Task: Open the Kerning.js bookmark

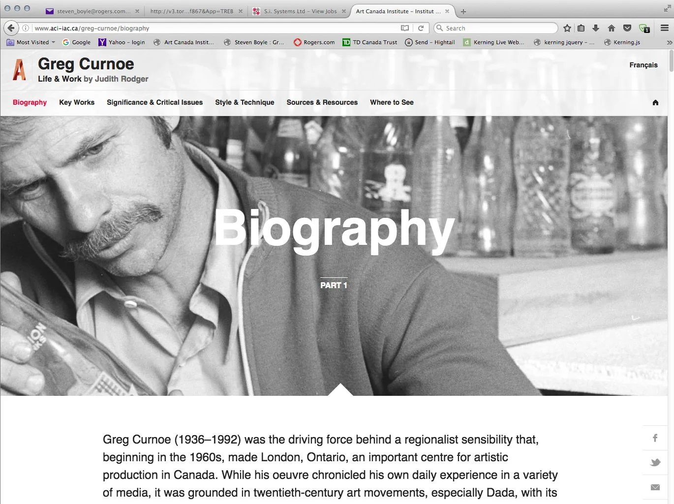Action: click(x=622, y=42)
